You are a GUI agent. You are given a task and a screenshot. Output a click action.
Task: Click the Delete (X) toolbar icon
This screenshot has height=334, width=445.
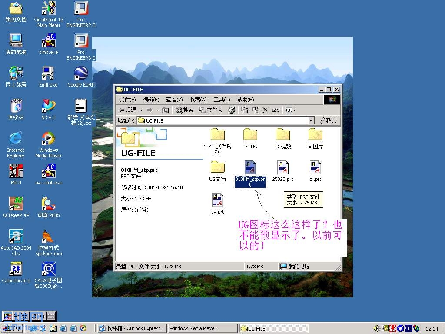click(x=266, y=110)
